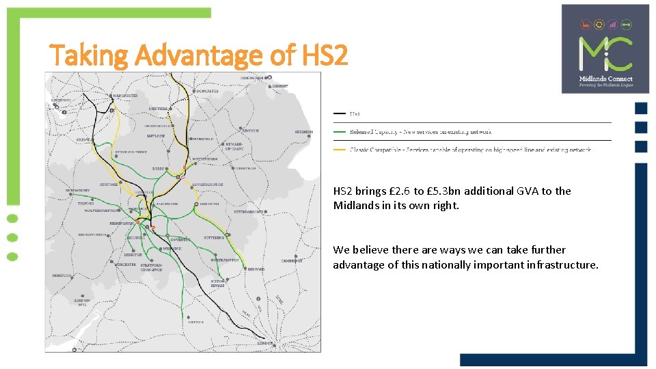Click the Newark-on-Trent label on the map
Screen dimensions: 656x369
click(234, 146)
